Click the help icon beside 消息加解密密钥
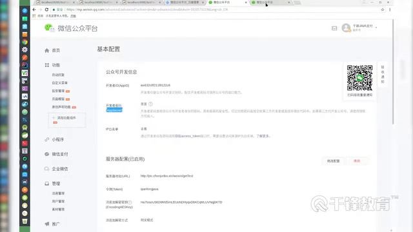Image resolution: width=413 pixels, height=232 pixels. pos(130,202)
